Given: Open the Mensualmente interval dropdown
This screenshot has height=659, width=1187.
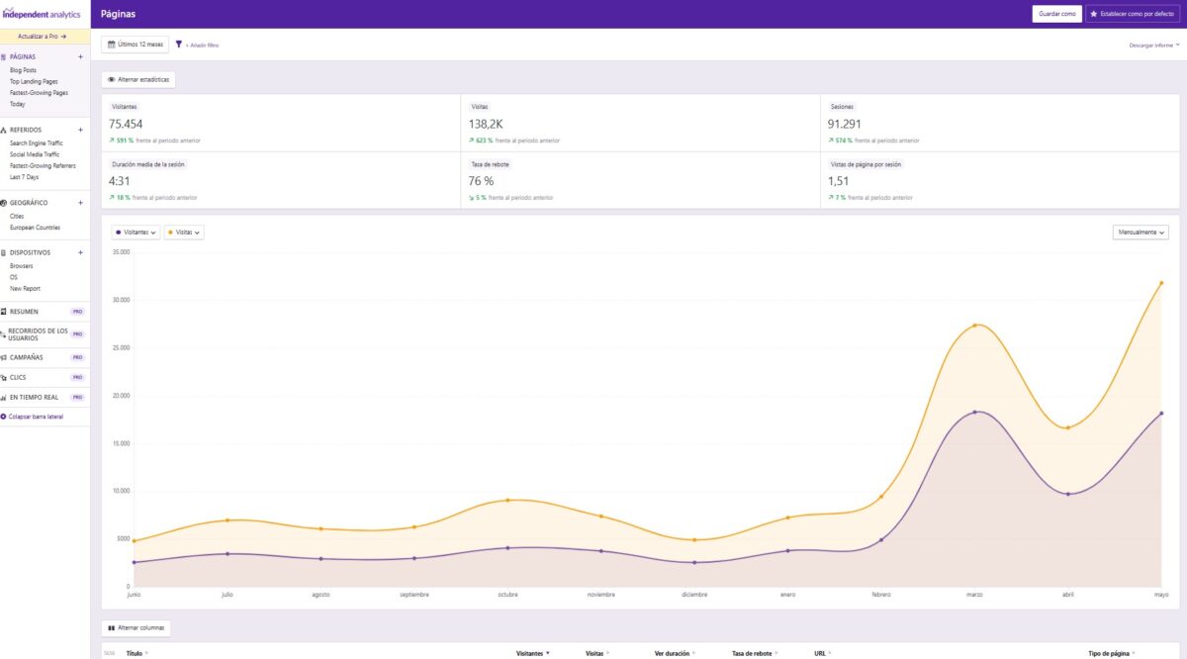Looking at the screenshot, I should tap(1141, 233).
